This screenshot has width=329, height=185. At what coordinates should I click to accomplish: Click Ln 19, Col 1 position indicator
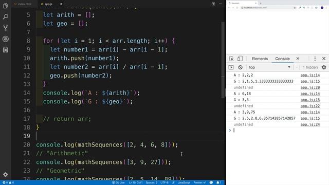[136, 182]
